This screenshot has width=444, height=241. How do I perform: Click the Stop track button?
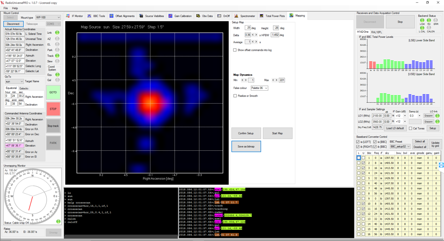(53, 126)
